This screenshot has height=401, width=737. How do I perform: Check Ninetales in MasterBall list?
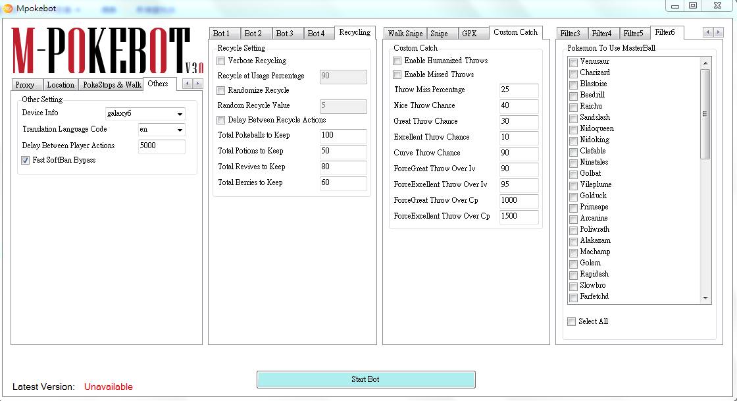tap(573, 163)
